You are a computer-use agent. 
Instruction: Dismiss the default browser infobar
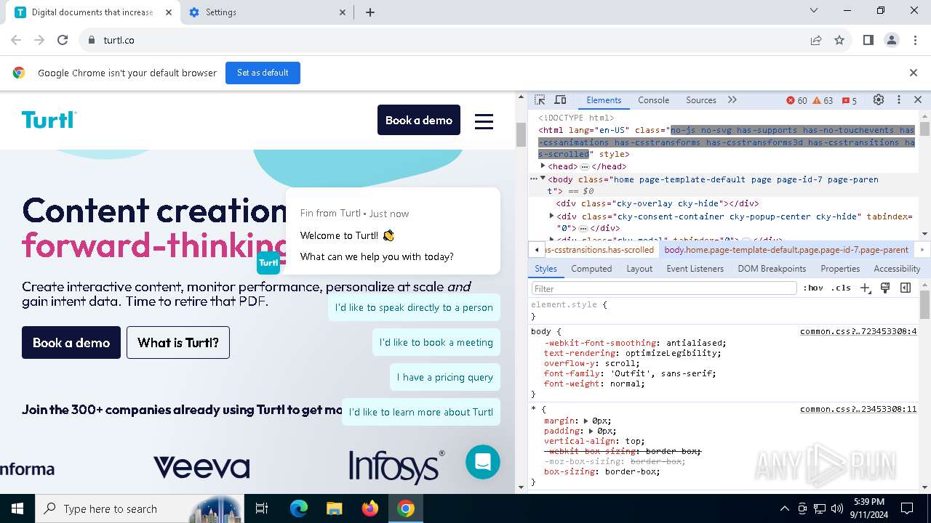coord(914,73)
